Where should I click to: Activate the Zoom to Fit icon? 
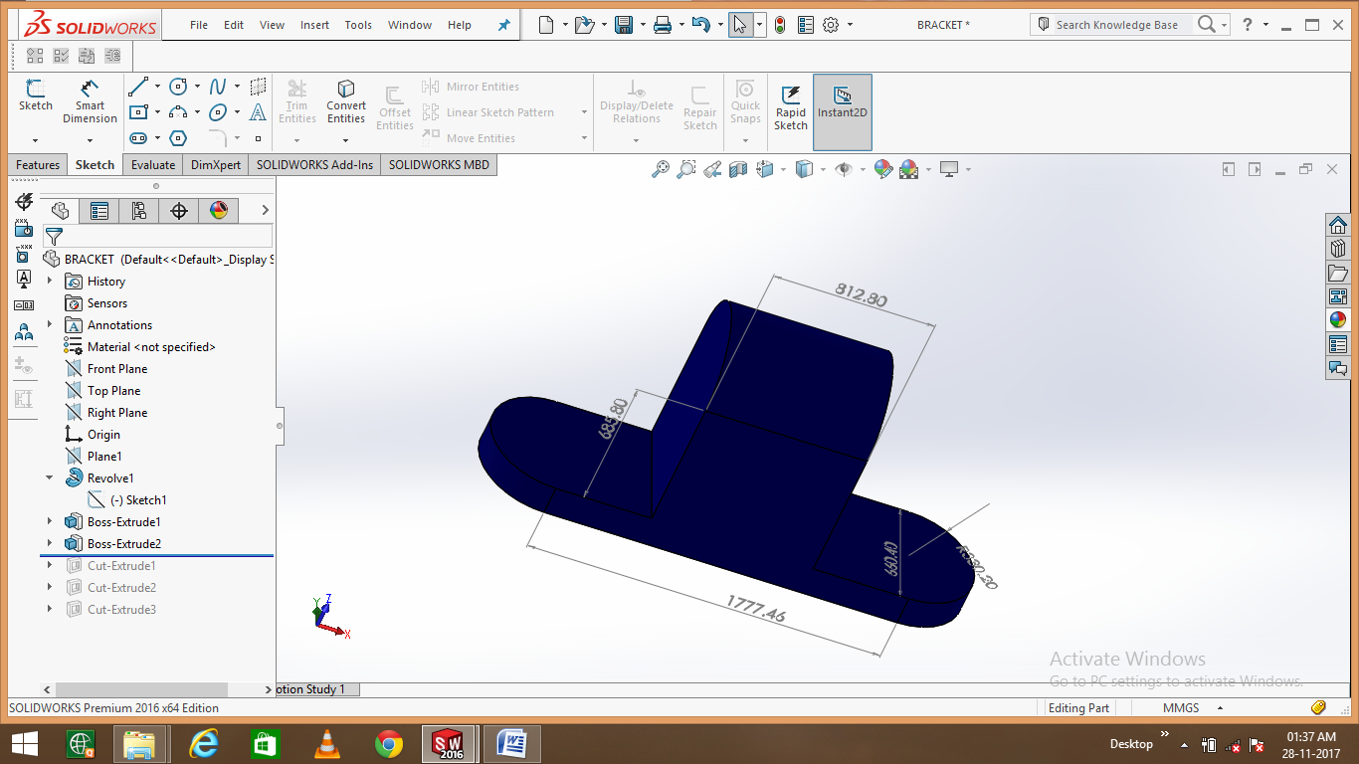click(x=663, y=169)
